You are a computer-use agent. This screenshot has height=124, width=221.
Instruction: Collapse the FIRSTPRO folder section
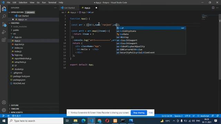[x=9, y=23]
